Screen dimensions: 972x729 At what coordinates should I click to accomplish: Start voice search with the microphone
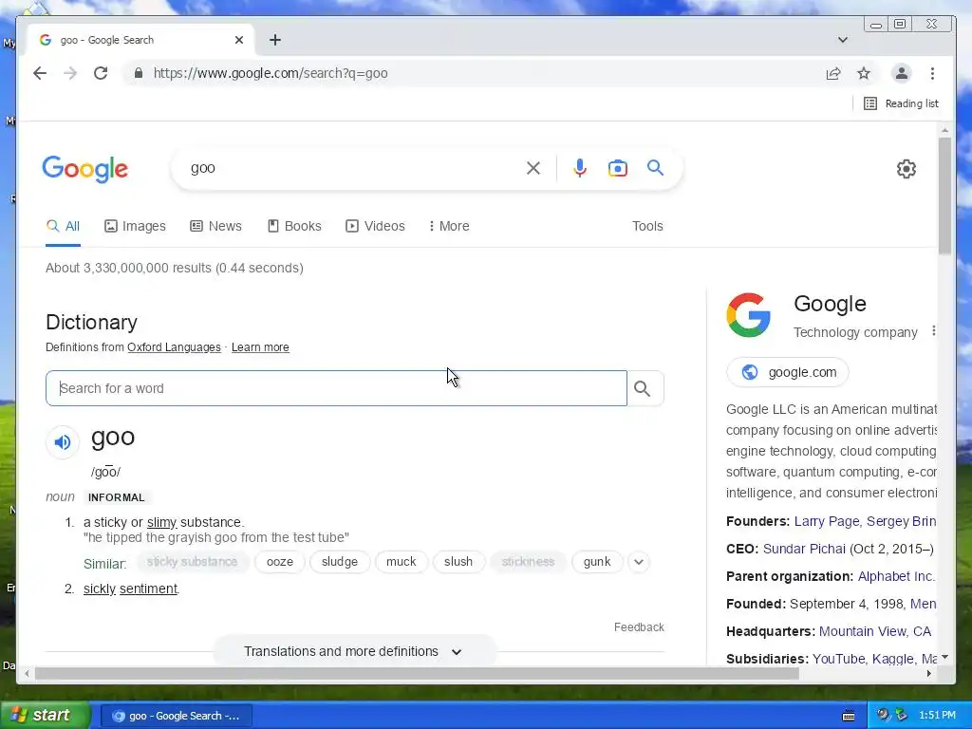click(x=580, y=168)
